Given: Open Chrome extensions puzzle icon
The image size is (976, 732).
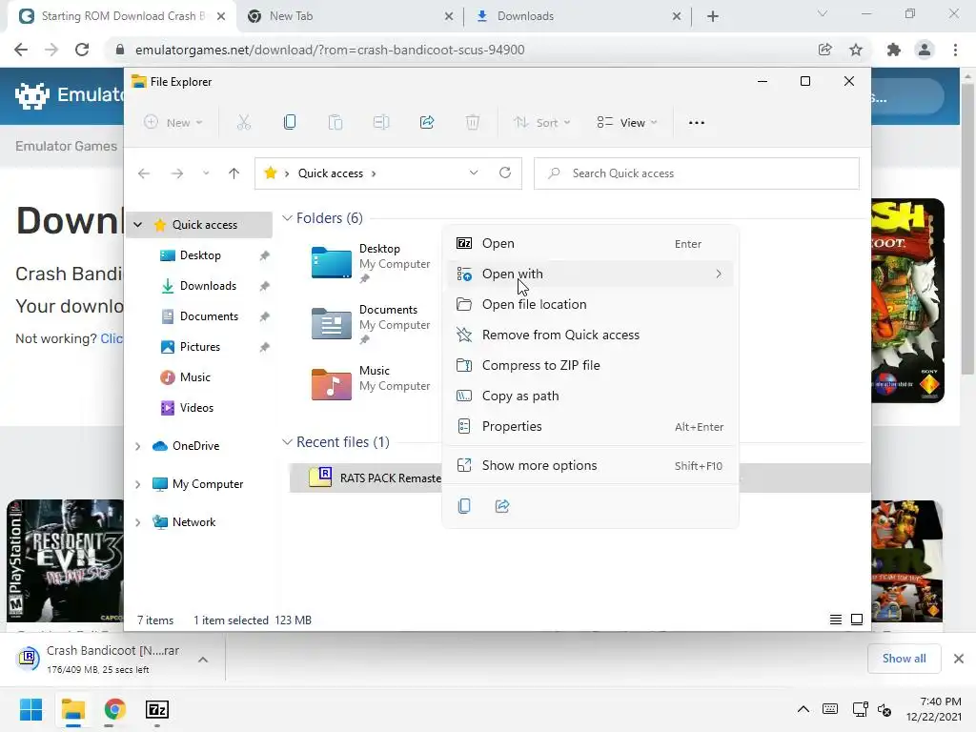Looking at the screenshot, I should tap(894, 50).
